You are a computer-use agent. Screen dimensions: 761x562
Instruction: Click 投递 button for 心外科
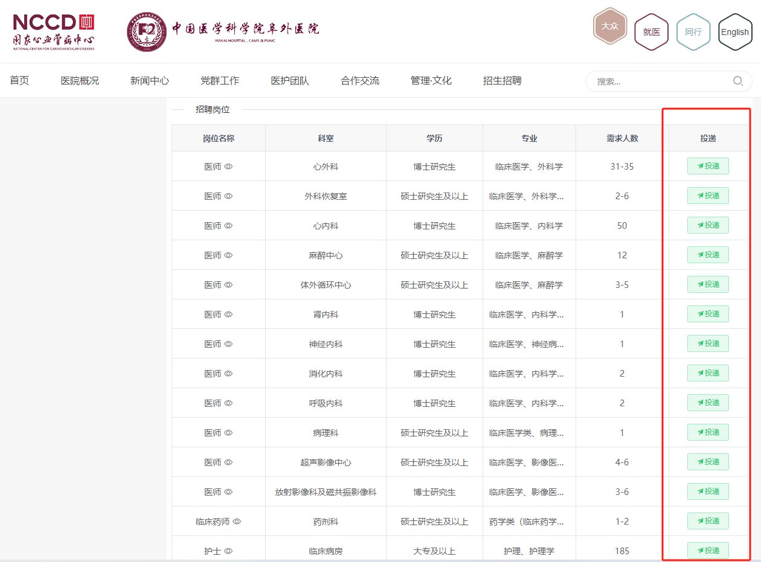click(708, 166)
